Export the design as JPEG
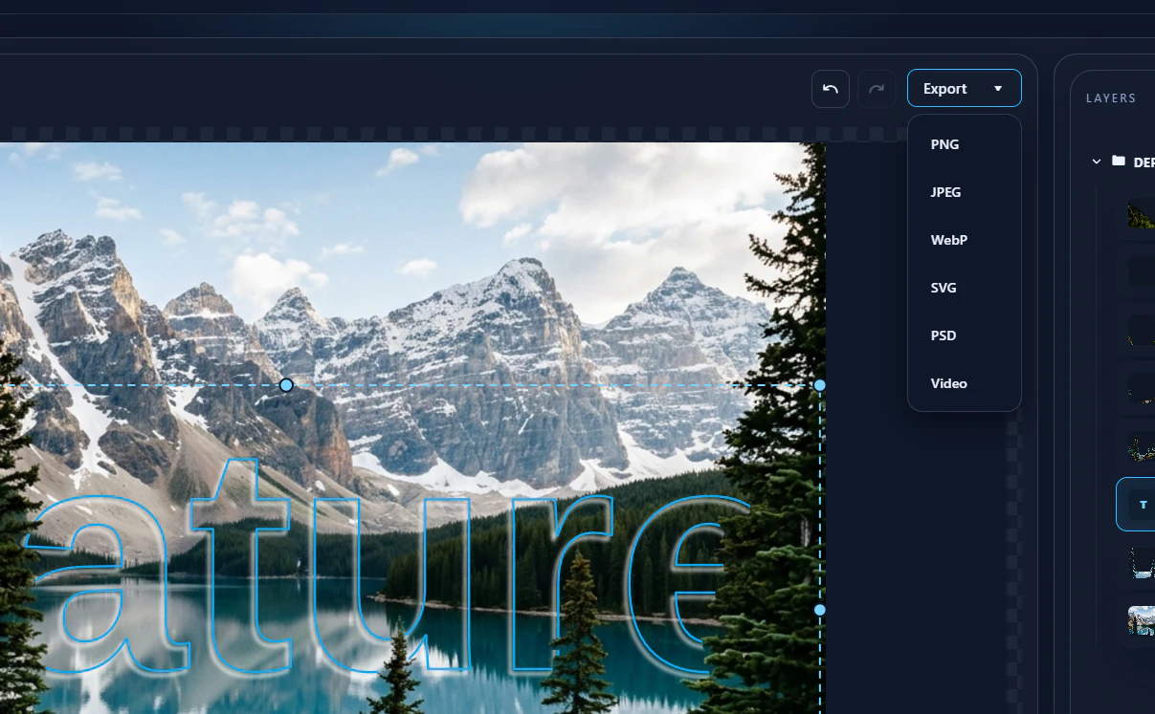 [x=945, y=192]
